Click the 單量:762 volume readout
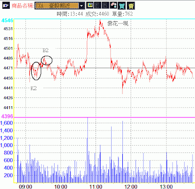 point(122,14)
